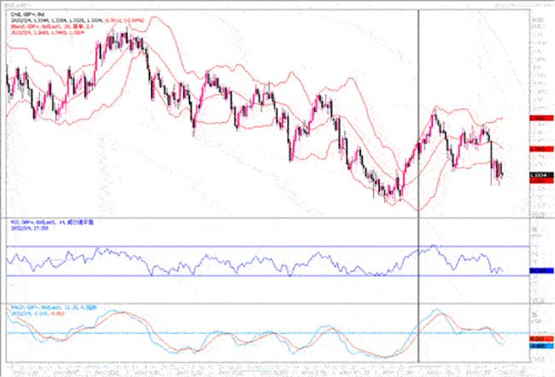Click the MACD horizontal zero line
The image size is (555, 377).
(x=256, y=333)
